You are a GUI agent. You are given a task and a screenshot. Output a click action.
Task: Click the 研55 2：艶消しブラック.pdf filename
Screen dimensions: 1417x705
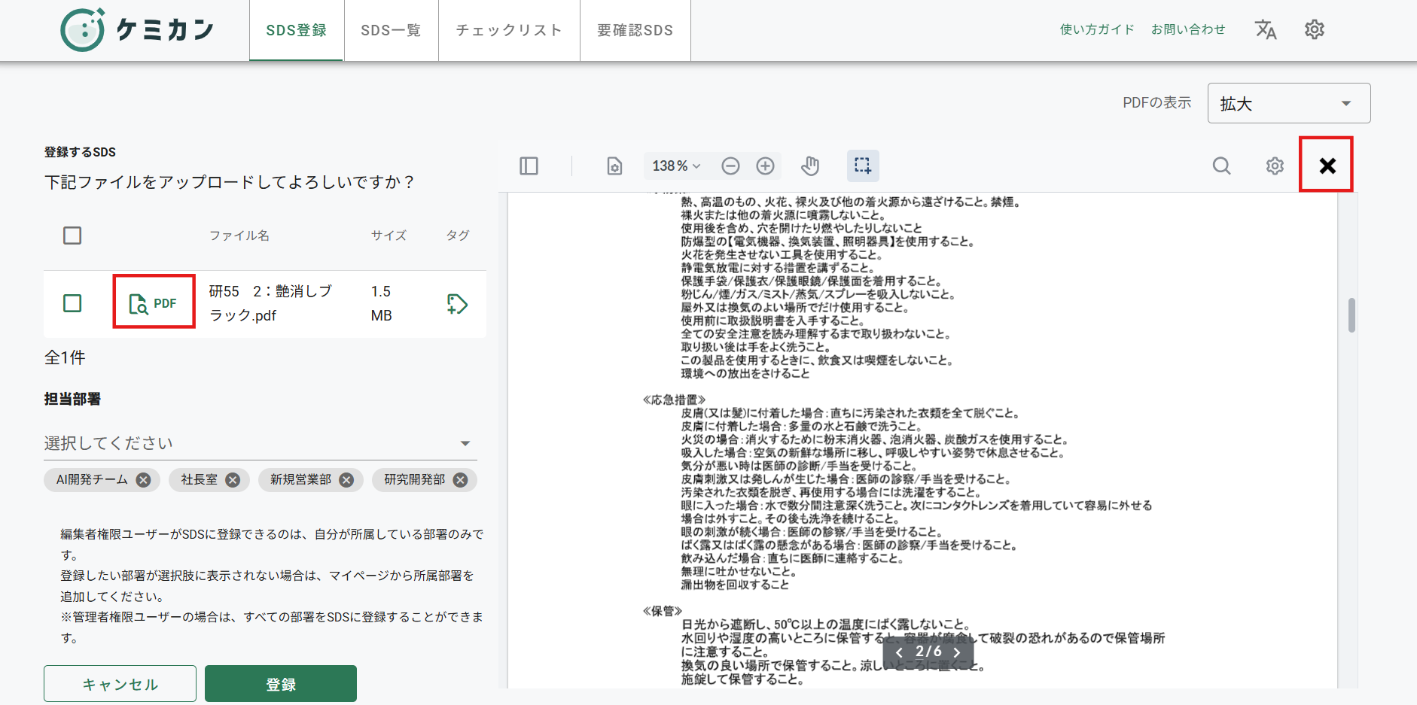tap(270, 303)
